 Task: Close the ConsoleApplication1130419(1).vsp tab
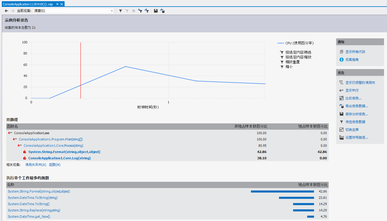(62, 4)
